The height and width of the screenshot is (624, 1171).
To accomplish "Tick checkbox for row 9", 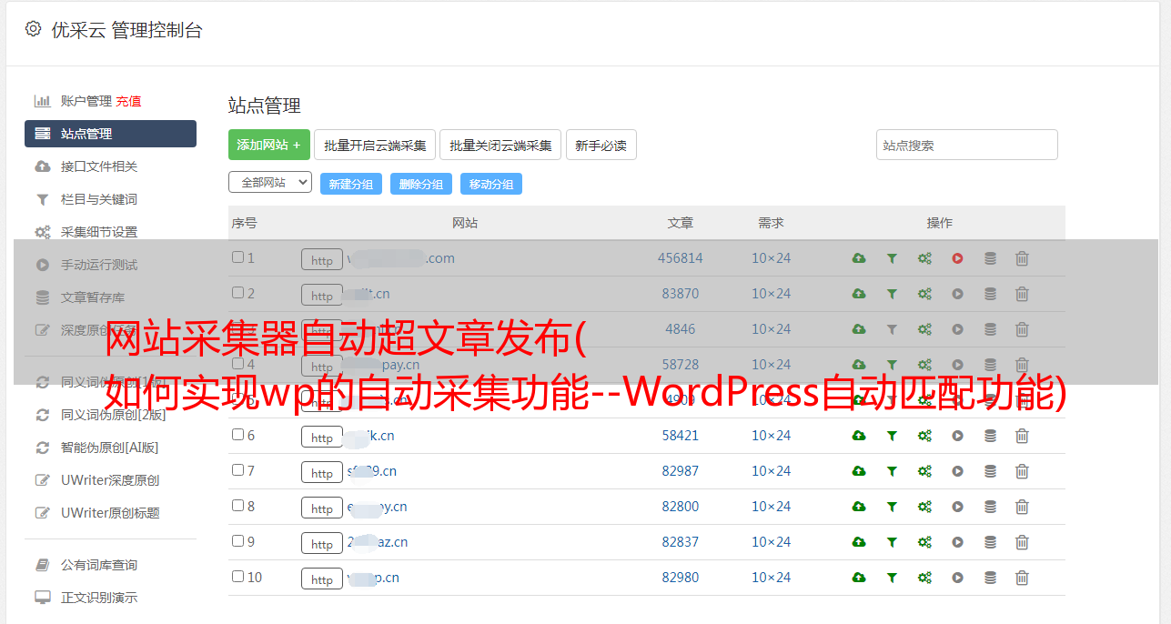I will point(237,541).
